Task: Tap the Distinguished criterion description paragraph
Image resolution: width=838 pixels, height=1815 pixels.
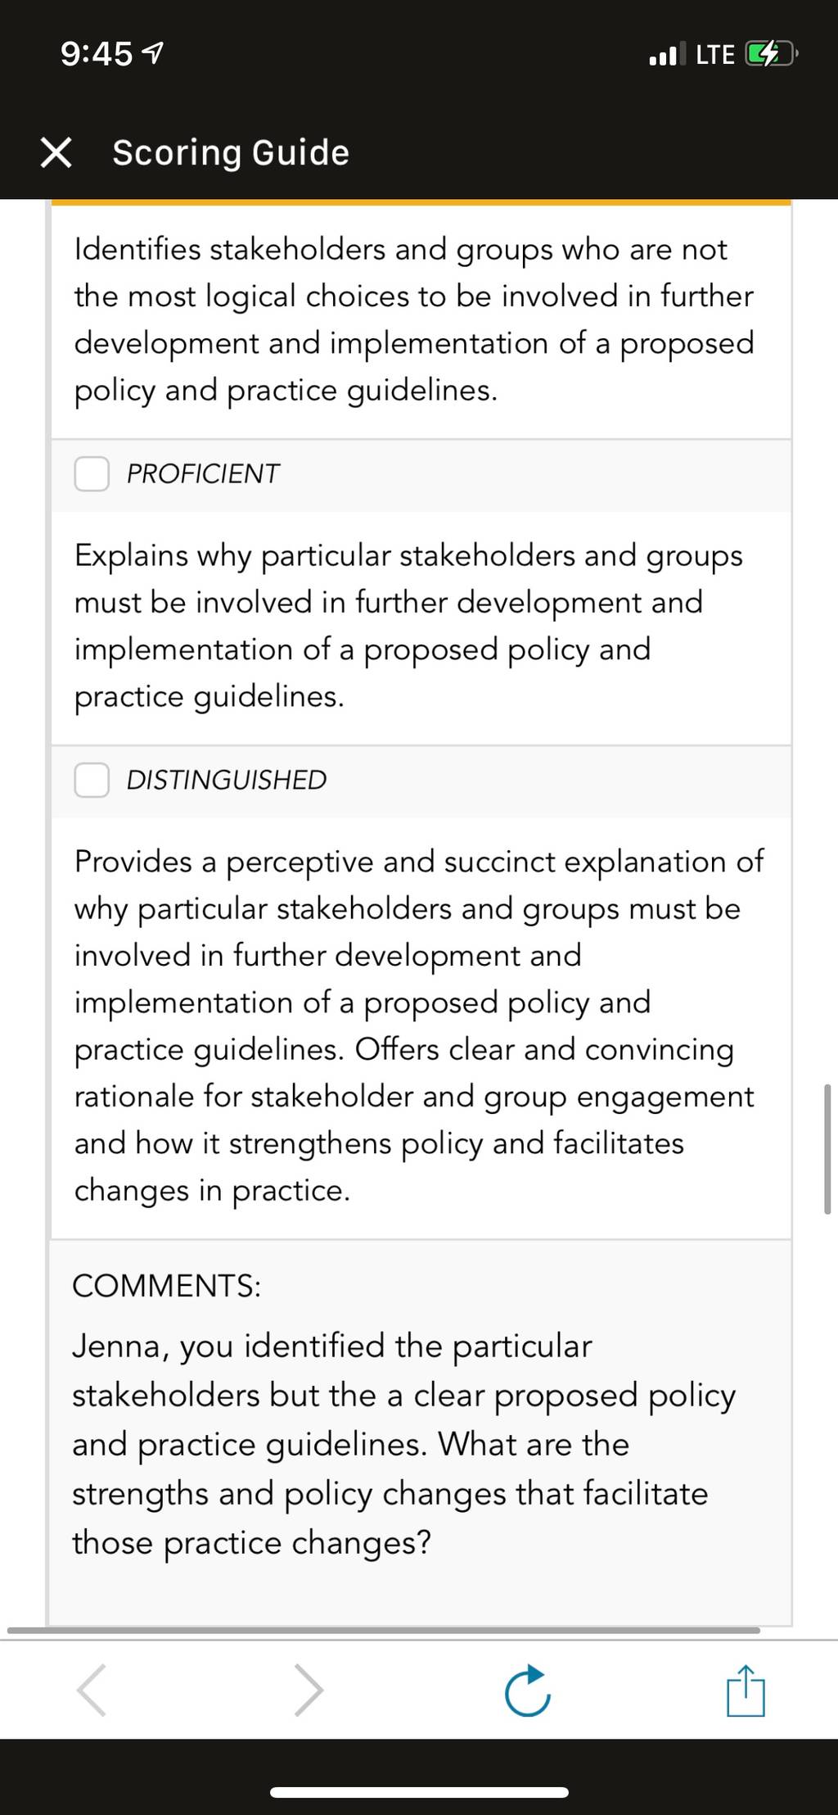Action: click(x=419, y=1025)
